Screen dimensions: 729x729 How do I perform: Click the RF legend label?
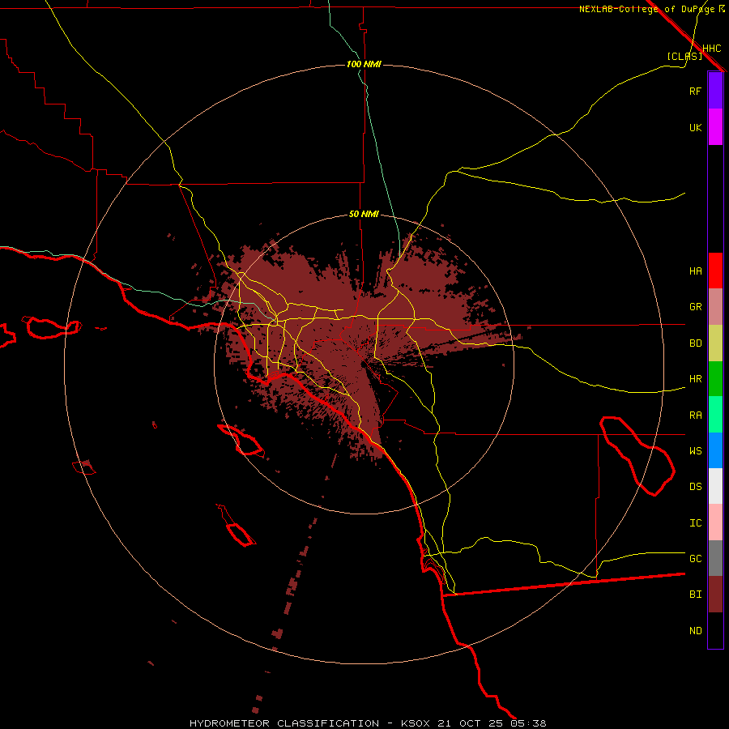[x=696, y=91]
